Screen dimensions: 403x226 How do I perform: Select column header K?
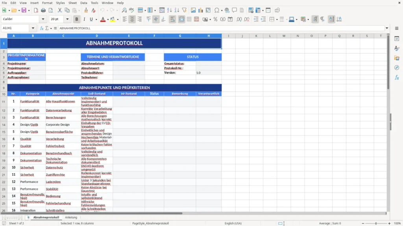256,36
